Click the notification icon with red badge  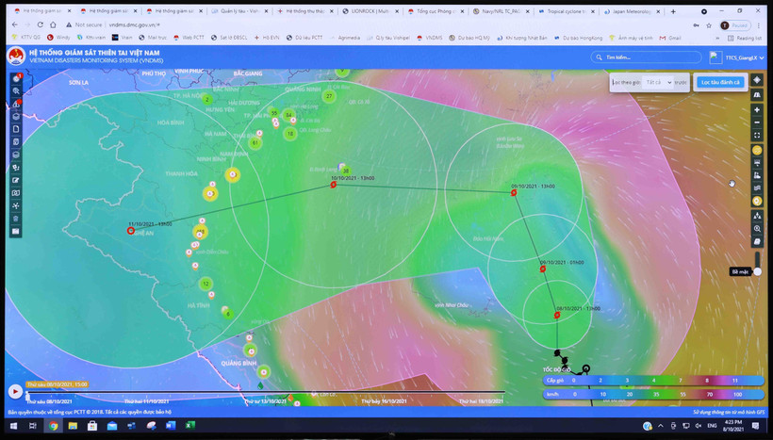pos(16,78)
